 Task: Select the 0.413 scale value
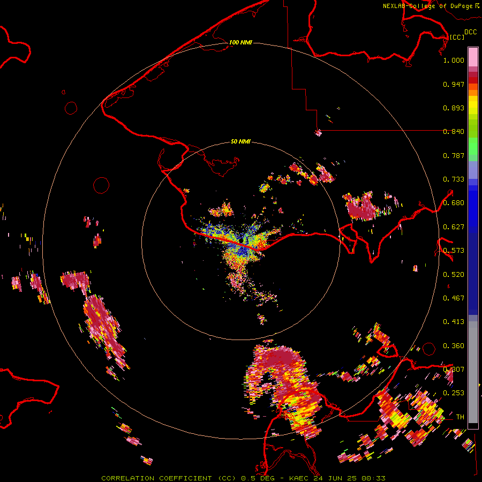[454, 322]
